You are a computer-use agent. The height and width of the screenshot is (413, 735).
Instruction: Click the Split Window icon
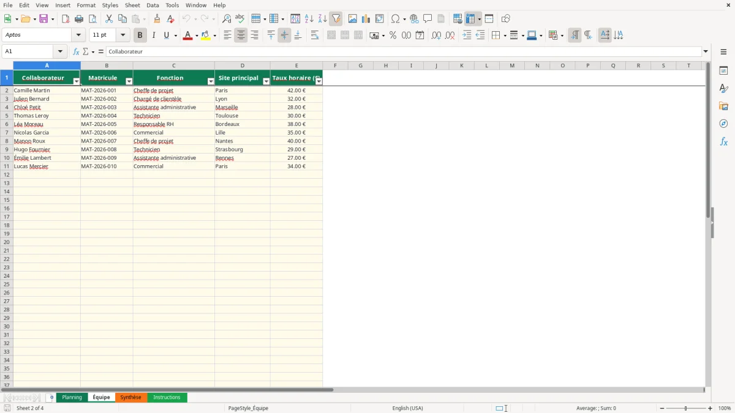tap(489, 19)
